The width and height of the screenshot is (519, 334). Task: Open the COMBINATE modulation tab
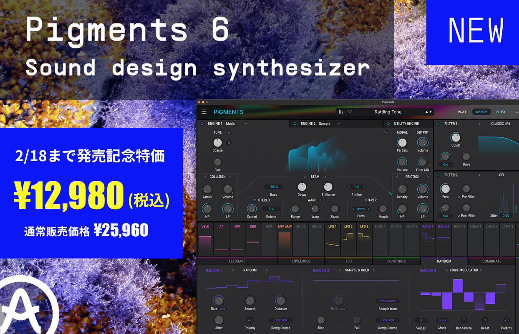point(492,261)
